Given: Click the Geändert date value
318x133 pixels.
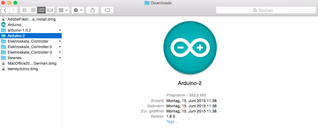Looking at the screenshot, I should click(192, 106).
